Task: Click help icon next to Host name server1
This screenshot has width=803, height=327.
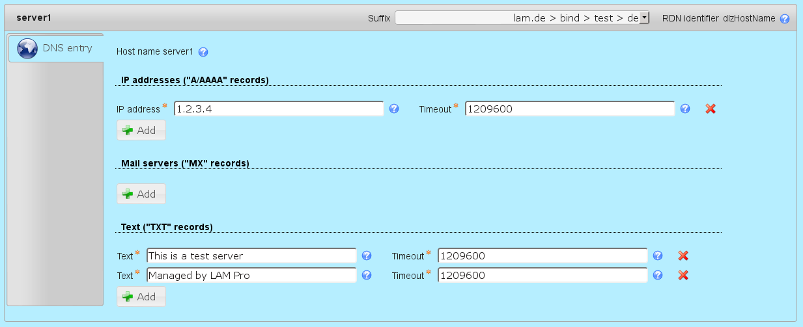Action: pyautogui.click(x=203, y=52)
